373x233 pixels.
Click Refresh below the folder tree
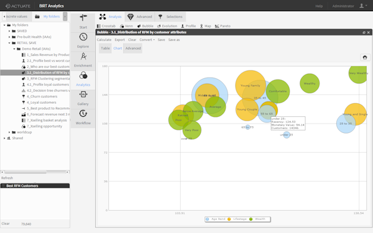coord(7,178)
